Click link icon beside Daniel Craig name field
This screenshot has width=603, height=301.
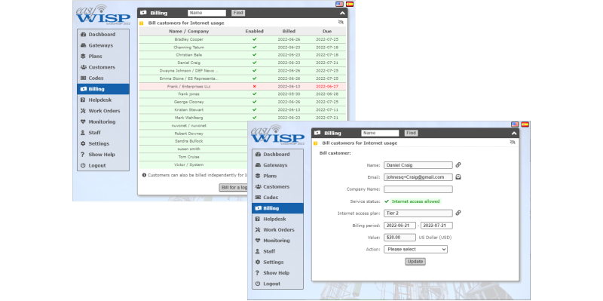click(x=458, y=165)
